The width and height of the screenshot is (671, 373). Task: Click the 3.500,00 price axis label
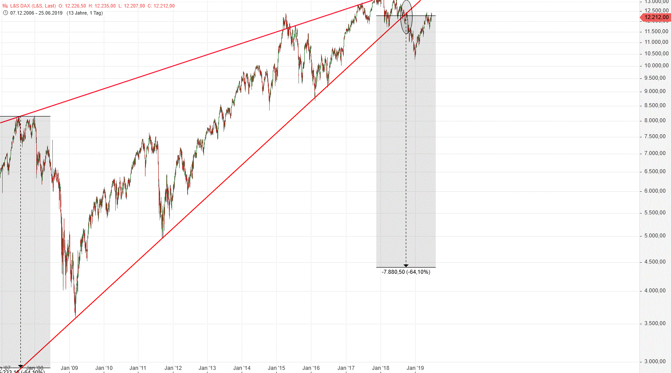point(655,323)
